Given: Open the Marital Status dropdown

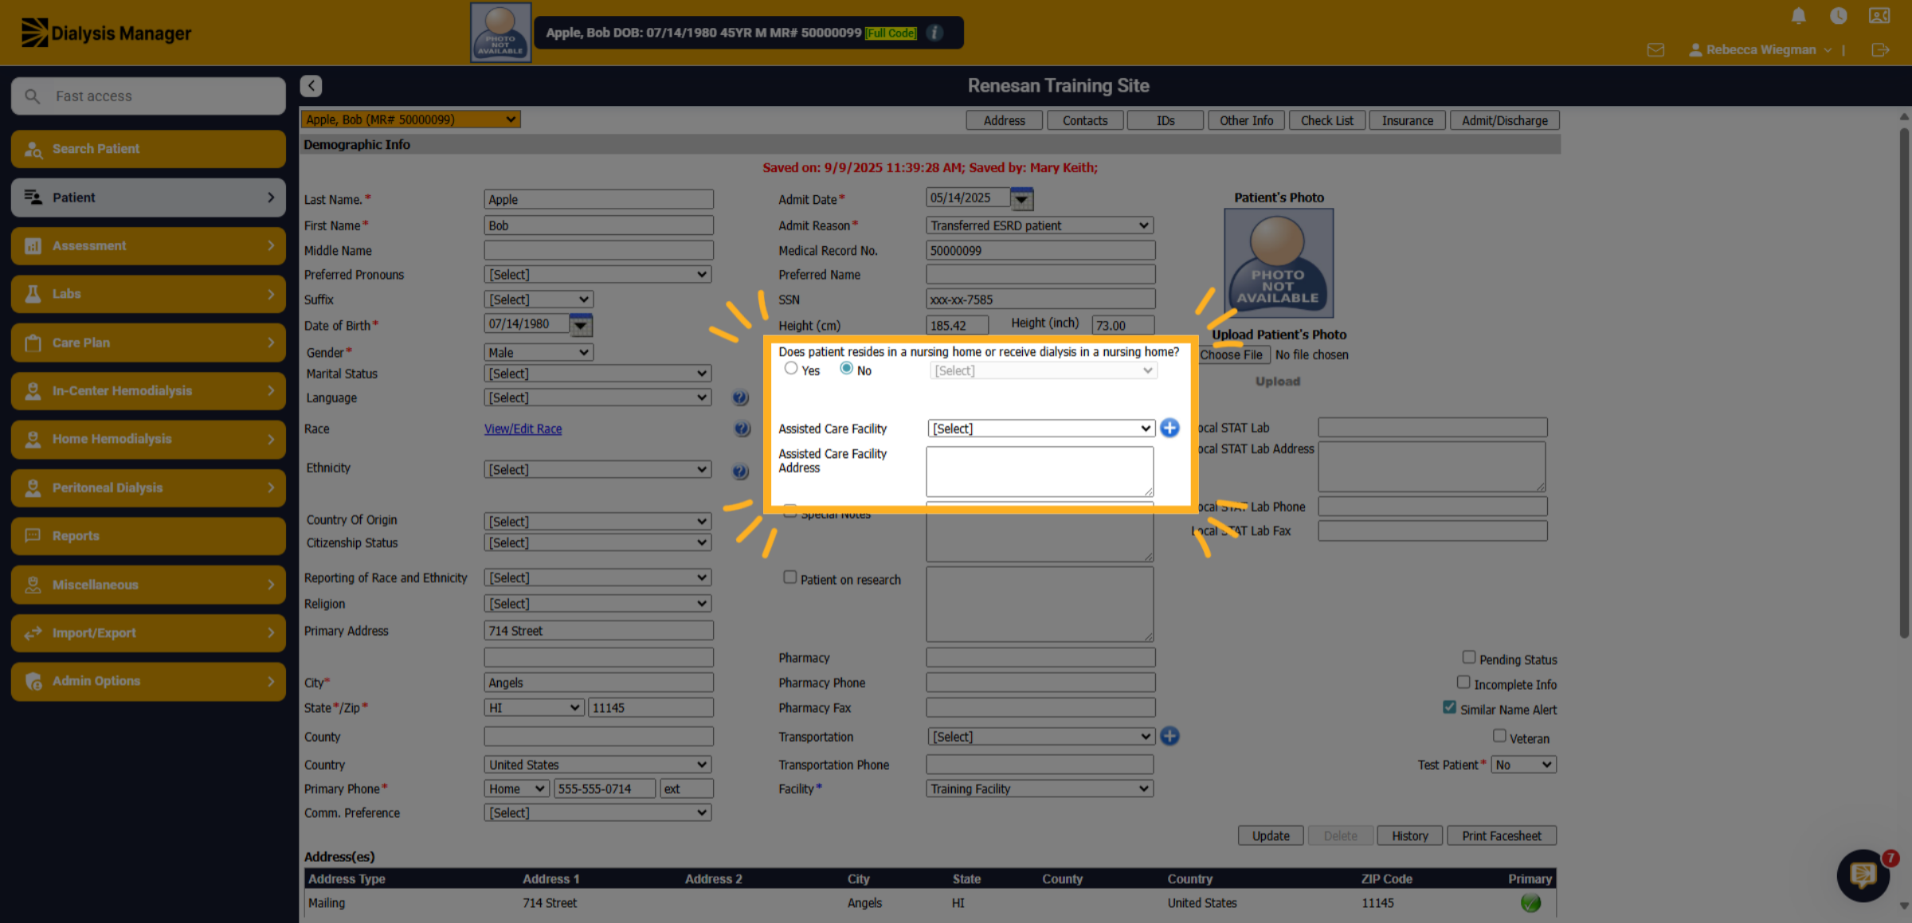Looking at the screenshot, I should tap(597, 374).
